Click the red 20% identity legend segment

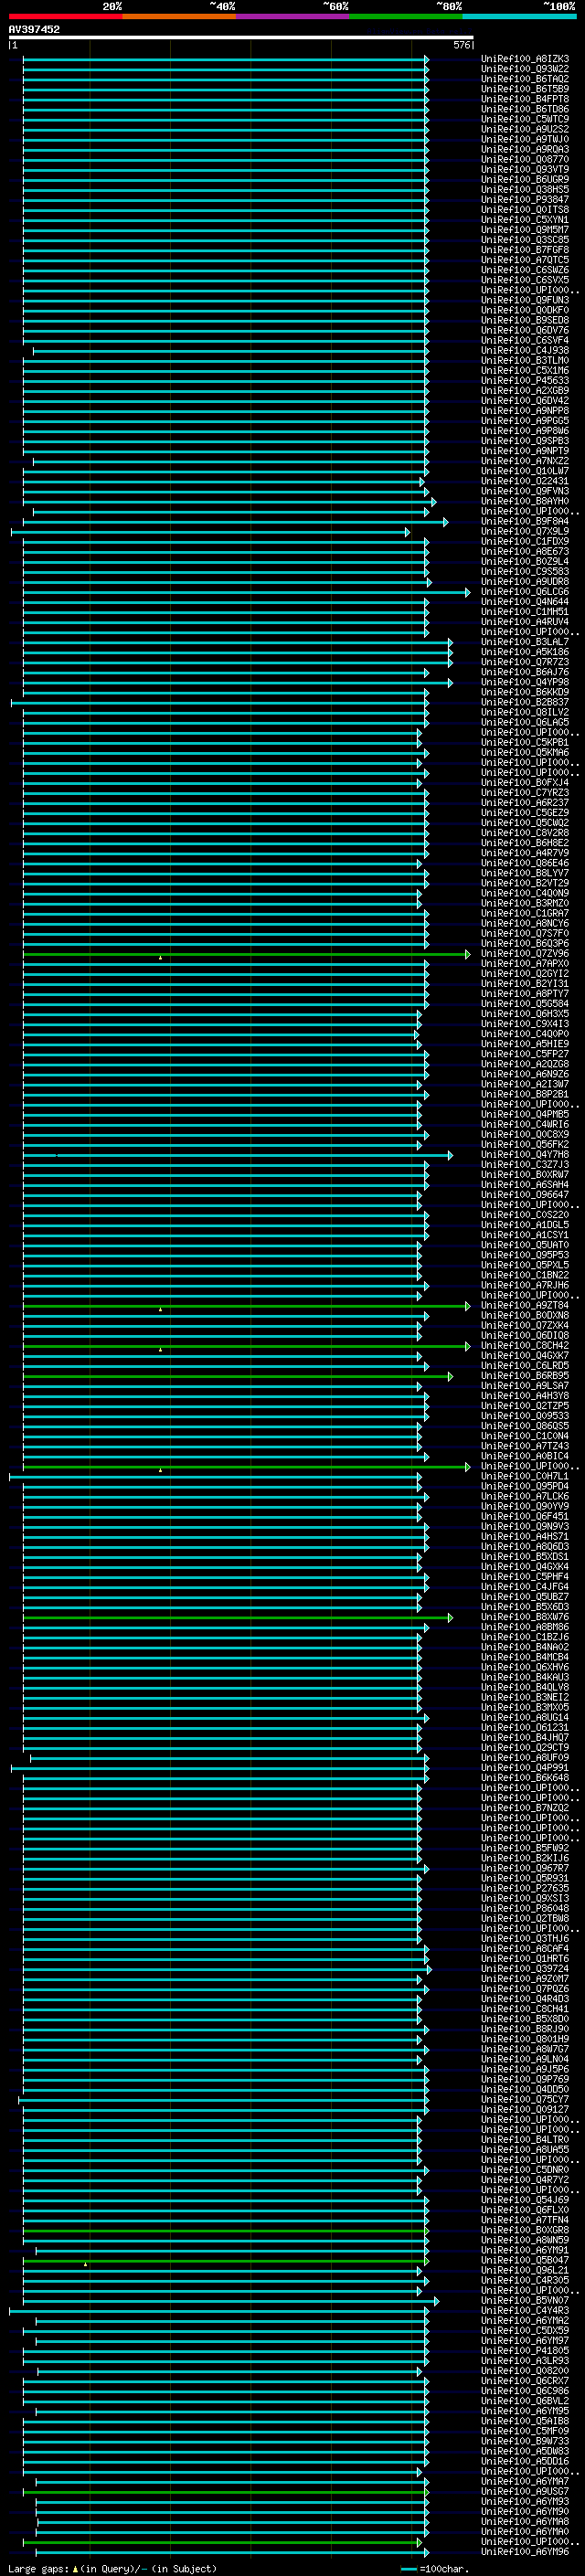pos(66,16)
